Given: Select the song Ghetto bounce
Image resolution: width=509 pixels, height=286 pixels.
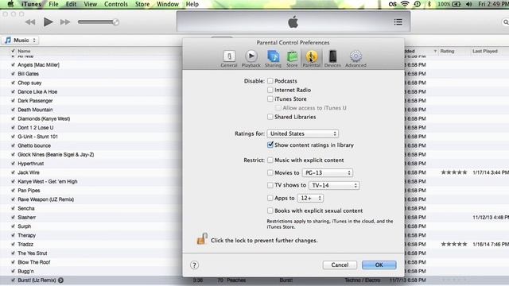Looking at the screenshot, I should tap(34, 145).
